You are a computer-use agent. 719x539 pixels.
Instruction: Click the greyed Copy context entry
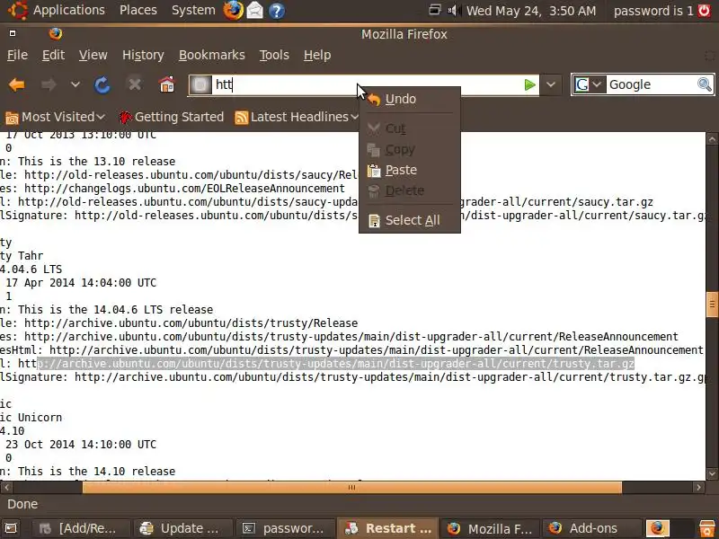click(410, 149)
